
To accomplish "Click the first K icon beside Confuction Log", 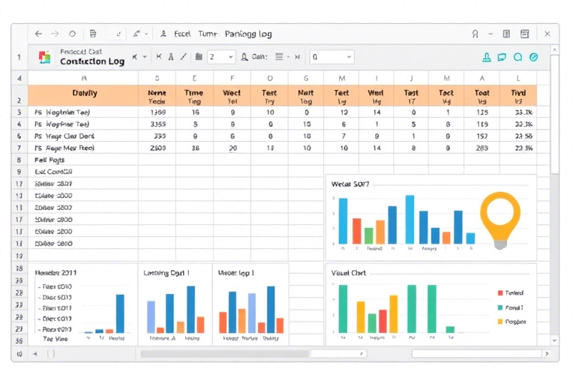I will [135, 57].
